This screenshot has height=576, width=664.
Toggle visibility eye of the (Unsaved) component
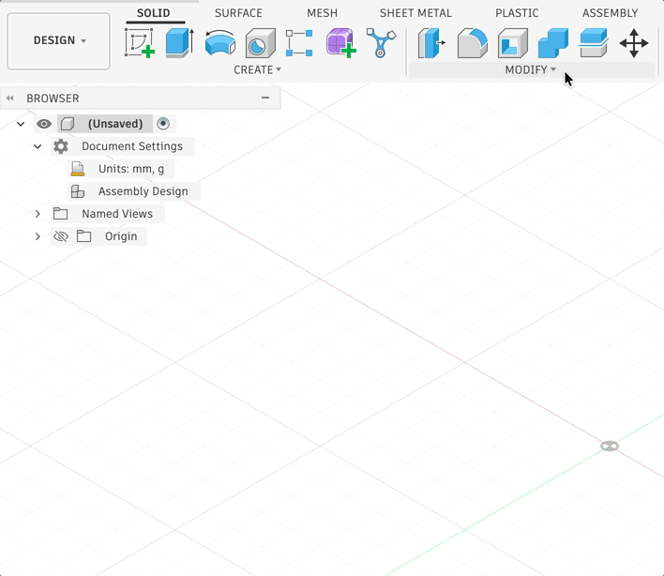44,124
